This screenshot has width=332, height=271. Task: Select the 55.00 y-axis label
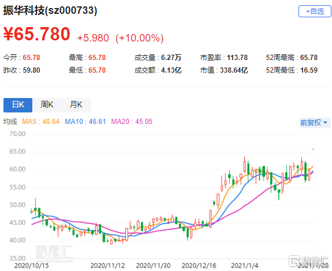coord(17,187)
